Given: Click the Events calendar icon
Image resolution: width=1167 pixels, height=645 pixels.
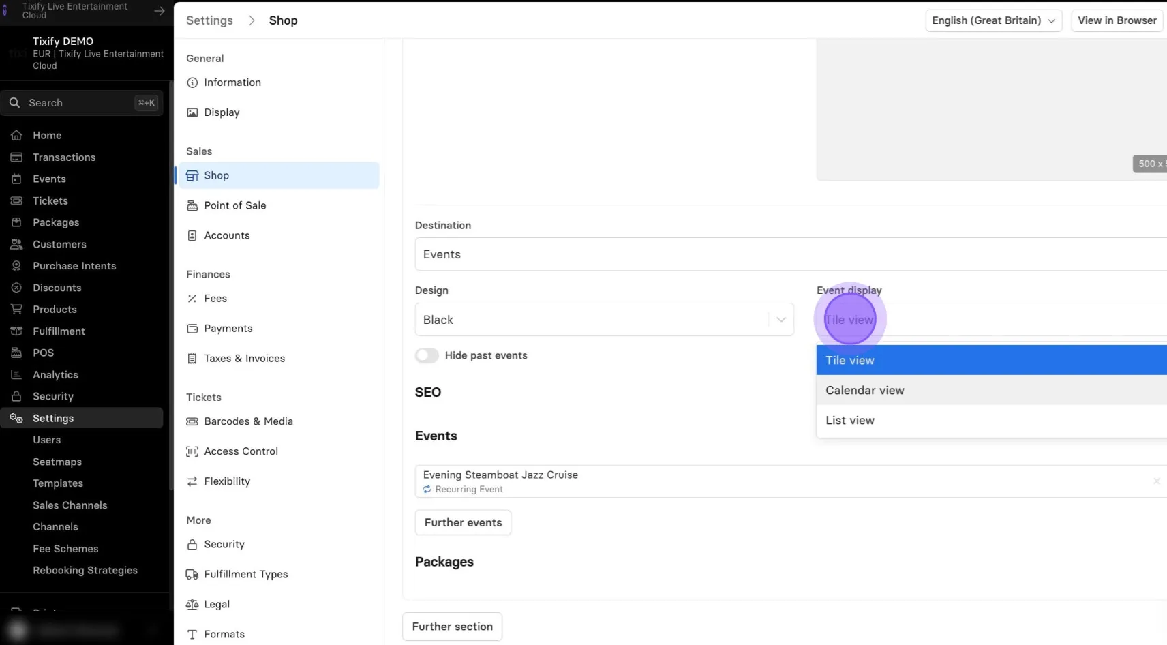Looking at the screenshot, I should pos(16,179).
